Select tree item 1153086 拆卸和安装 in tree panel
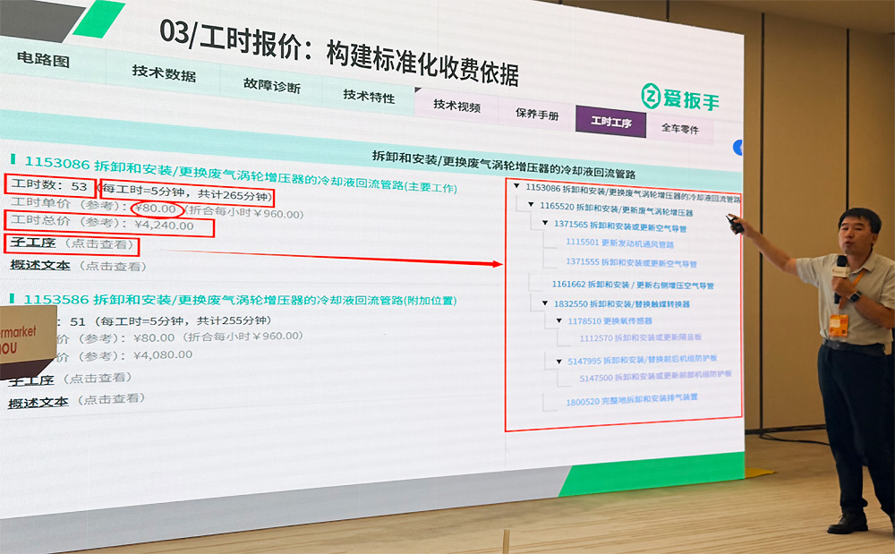 [633, 192]
